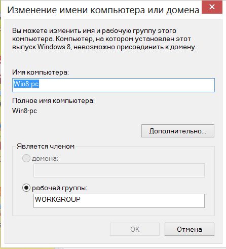Click the 'рабочей группы:' radio label

pyautogui.click(x=59, y=188)
